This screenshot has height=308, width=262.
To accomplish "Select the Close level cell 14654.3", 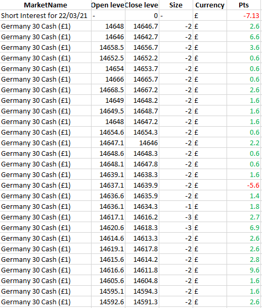I will pyautogui.click(x=142, y=132).
